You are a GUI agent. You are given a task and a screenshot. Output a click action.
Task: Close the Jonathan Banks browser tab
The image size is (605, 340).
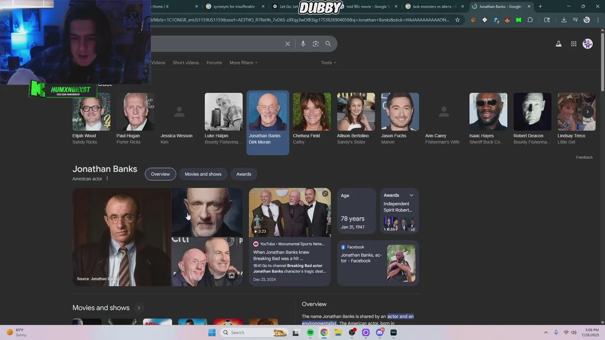[x=529, y=7]
